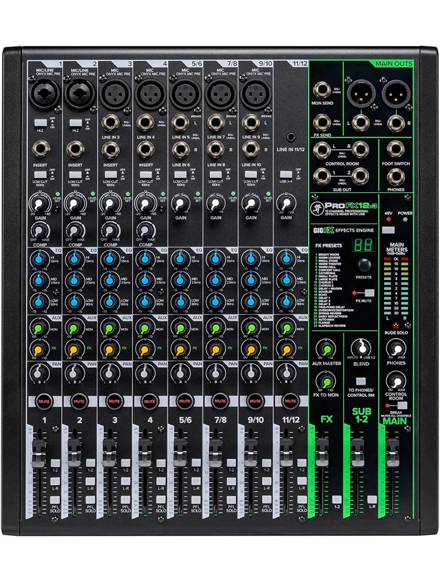
Task: Mute channel 5/6 using its MUTE button
Action: tap(185, 401)
